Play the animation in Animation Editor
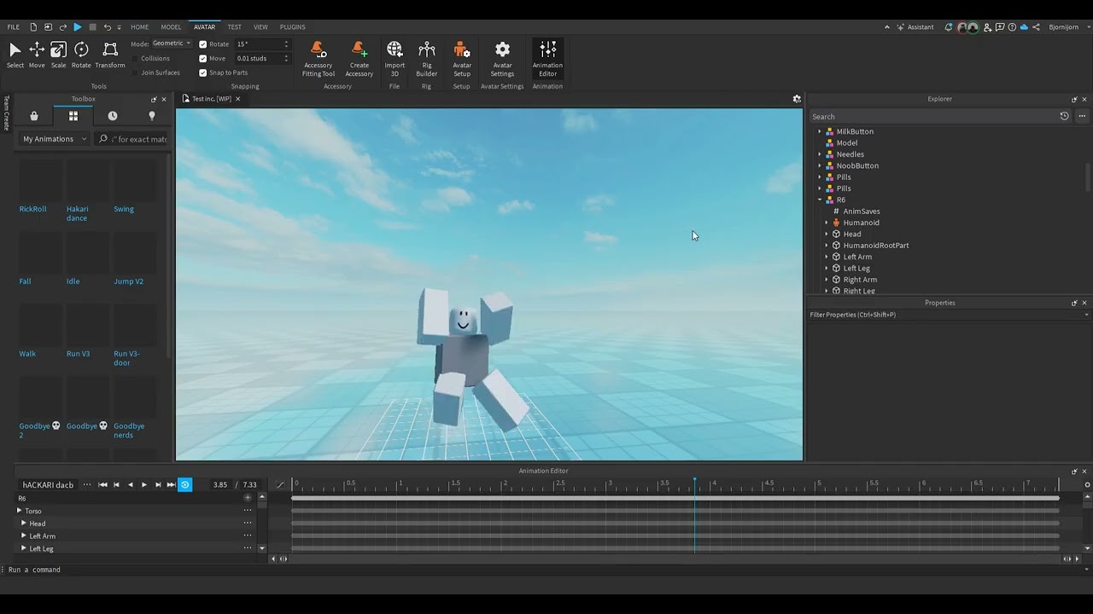The height and width of the screenshot is (614, 1093). click(143, 484)
